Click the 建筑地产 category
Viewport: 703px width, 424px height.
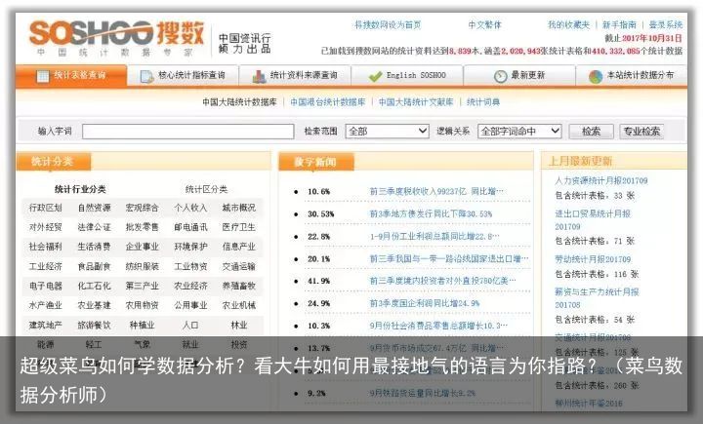point(45,325)
